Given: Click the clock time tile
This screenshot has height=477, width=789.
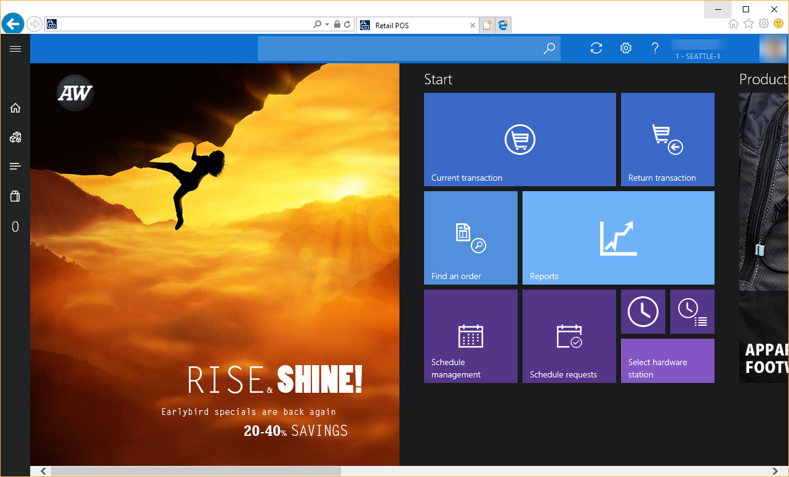Looking at the screenshot, I should [643, 312].
